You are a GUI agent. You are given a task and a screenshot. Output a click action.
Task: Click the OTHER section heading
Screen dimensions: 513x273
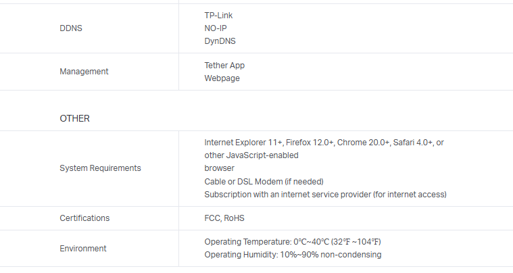pos(74,118)
